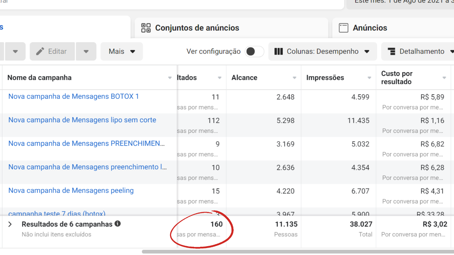Image resolution: width=454 pixels, height=255 pixels.
Task: Click the pencil icon on the Editar button
Action: (x=40, y=51)
